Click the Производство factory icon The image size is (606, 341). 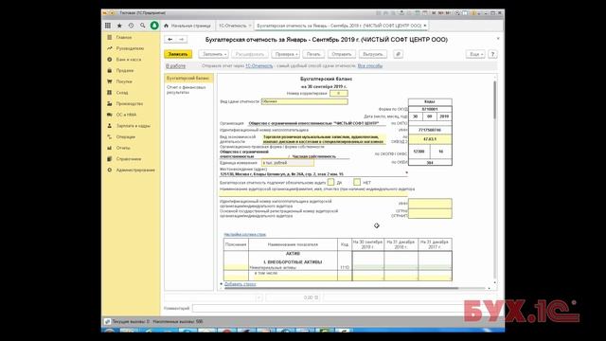110,103
